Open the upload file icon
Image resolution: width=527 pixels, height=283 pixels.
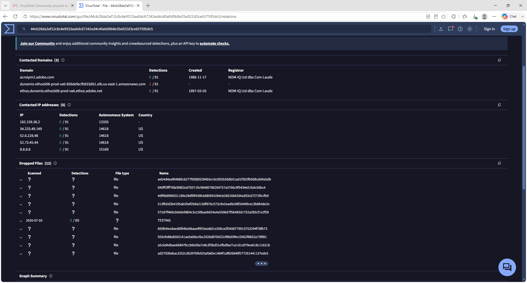coord(441,29)
